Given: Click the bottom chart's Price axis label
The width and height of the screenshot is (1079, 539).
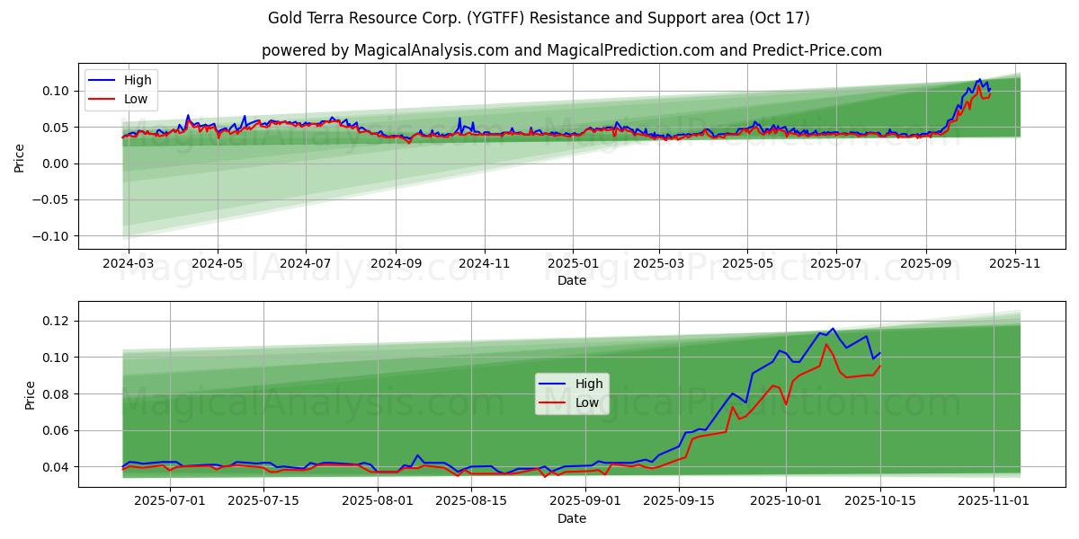Looking at the screenshot, I should (31, 395).
